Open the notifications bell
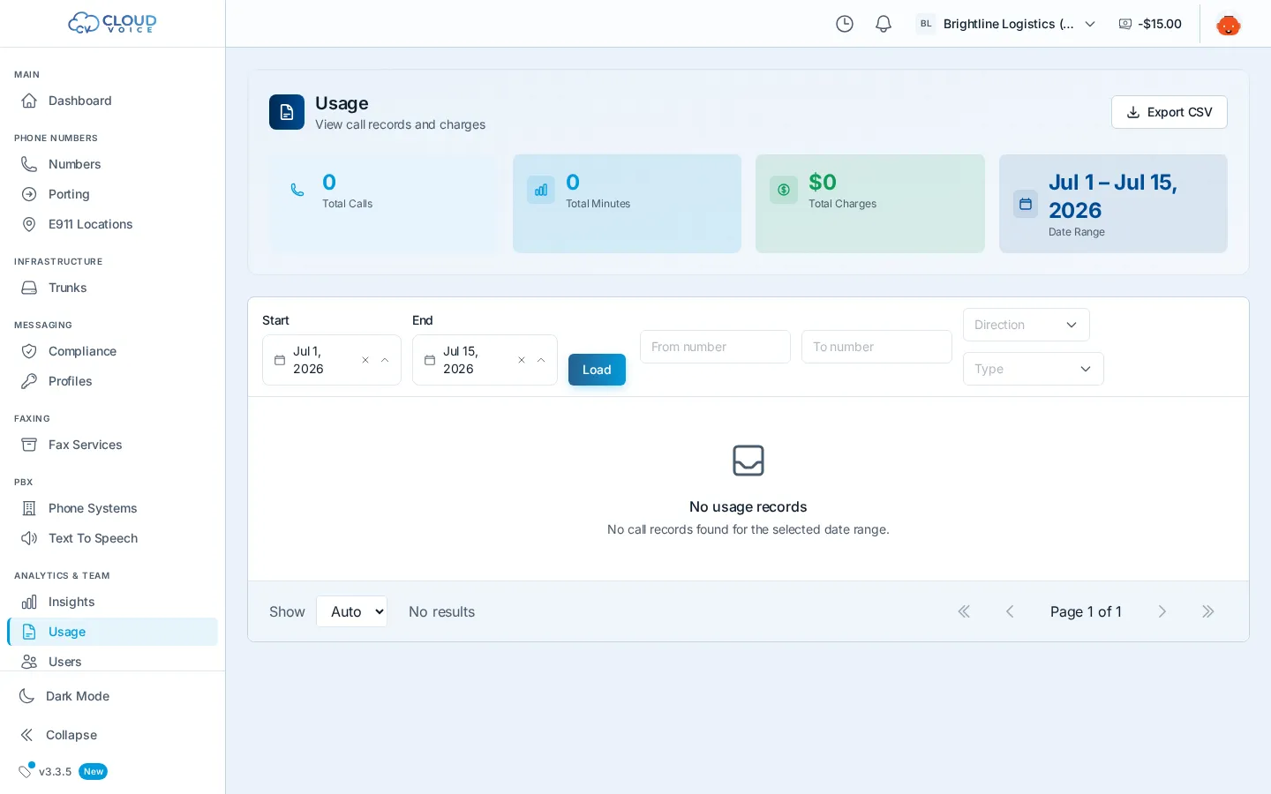Viewport: 1271px width, 794px height. (x=884, y=24)
